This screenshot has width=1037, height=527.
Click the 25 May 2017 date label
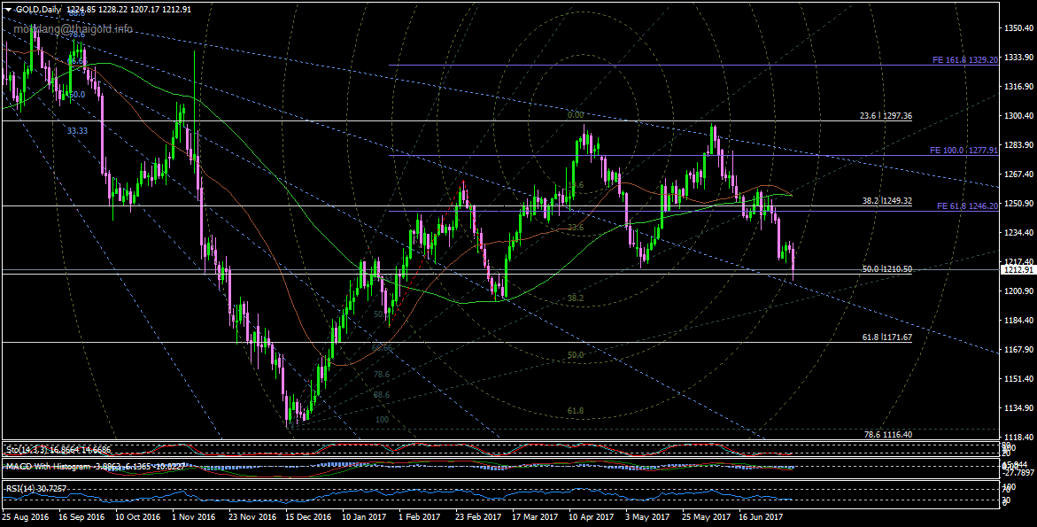click(x=706, y=516)
